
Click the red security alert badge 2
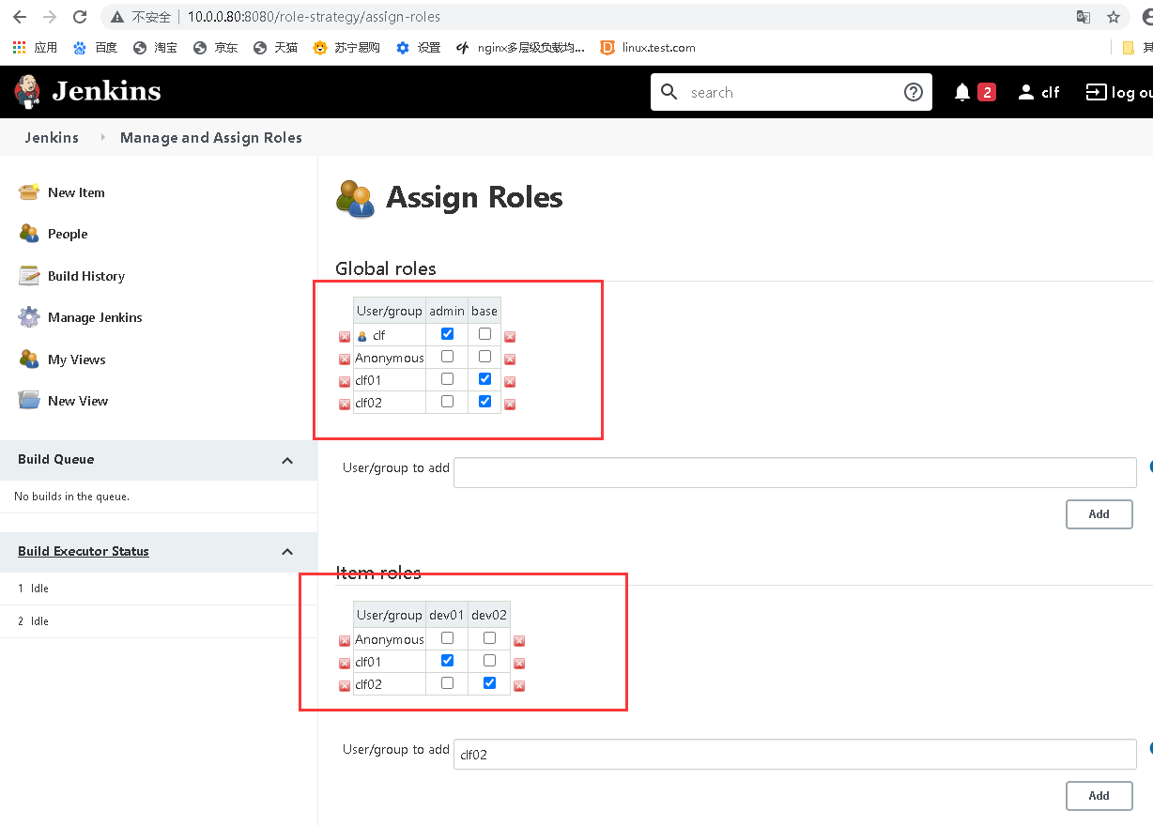(x=987, y=92)
